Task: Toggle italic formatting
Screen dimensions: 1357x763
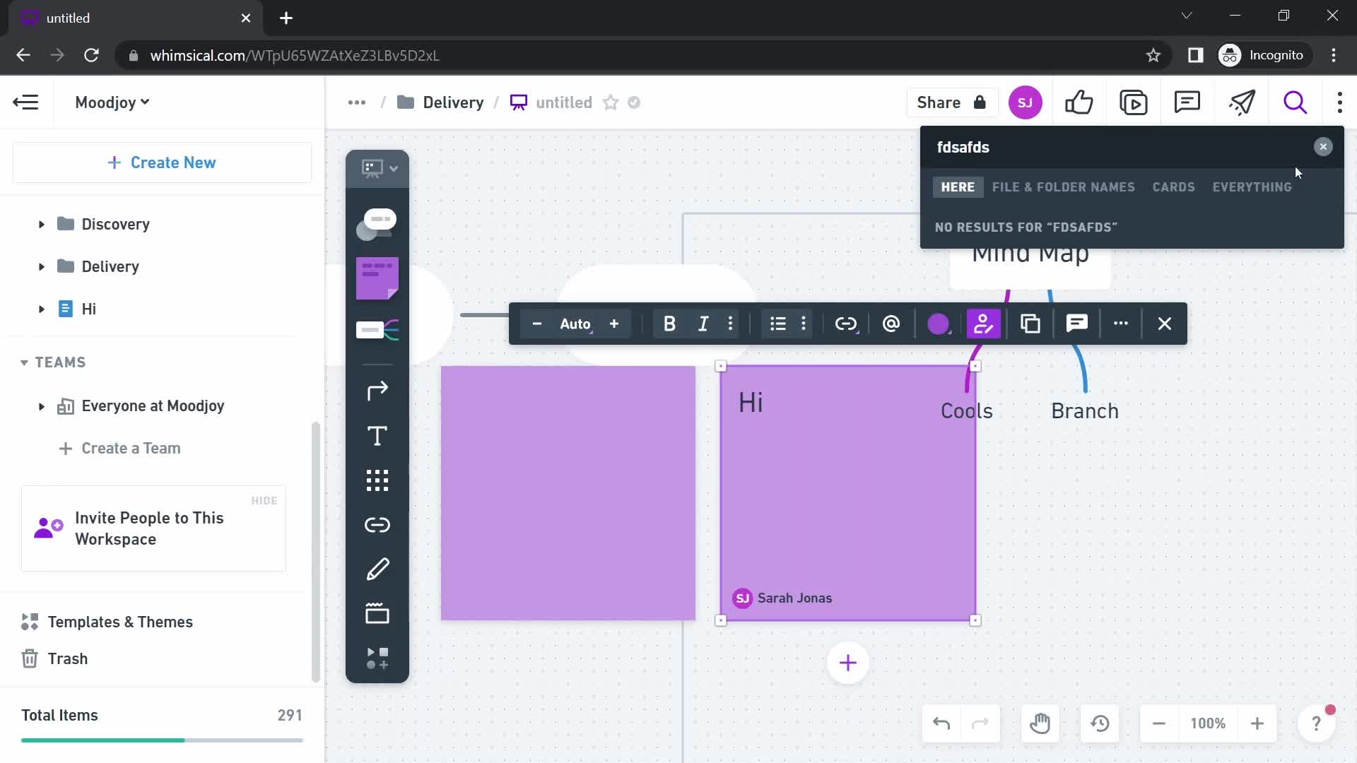Action: 703,324
